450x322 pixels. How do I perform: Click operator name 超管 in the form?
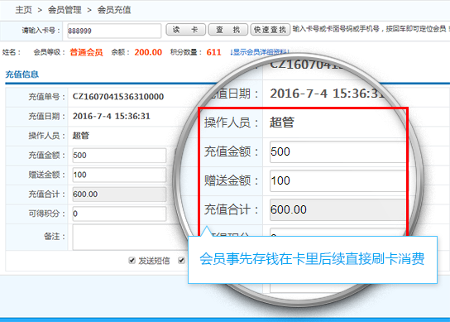click(80, 136)
